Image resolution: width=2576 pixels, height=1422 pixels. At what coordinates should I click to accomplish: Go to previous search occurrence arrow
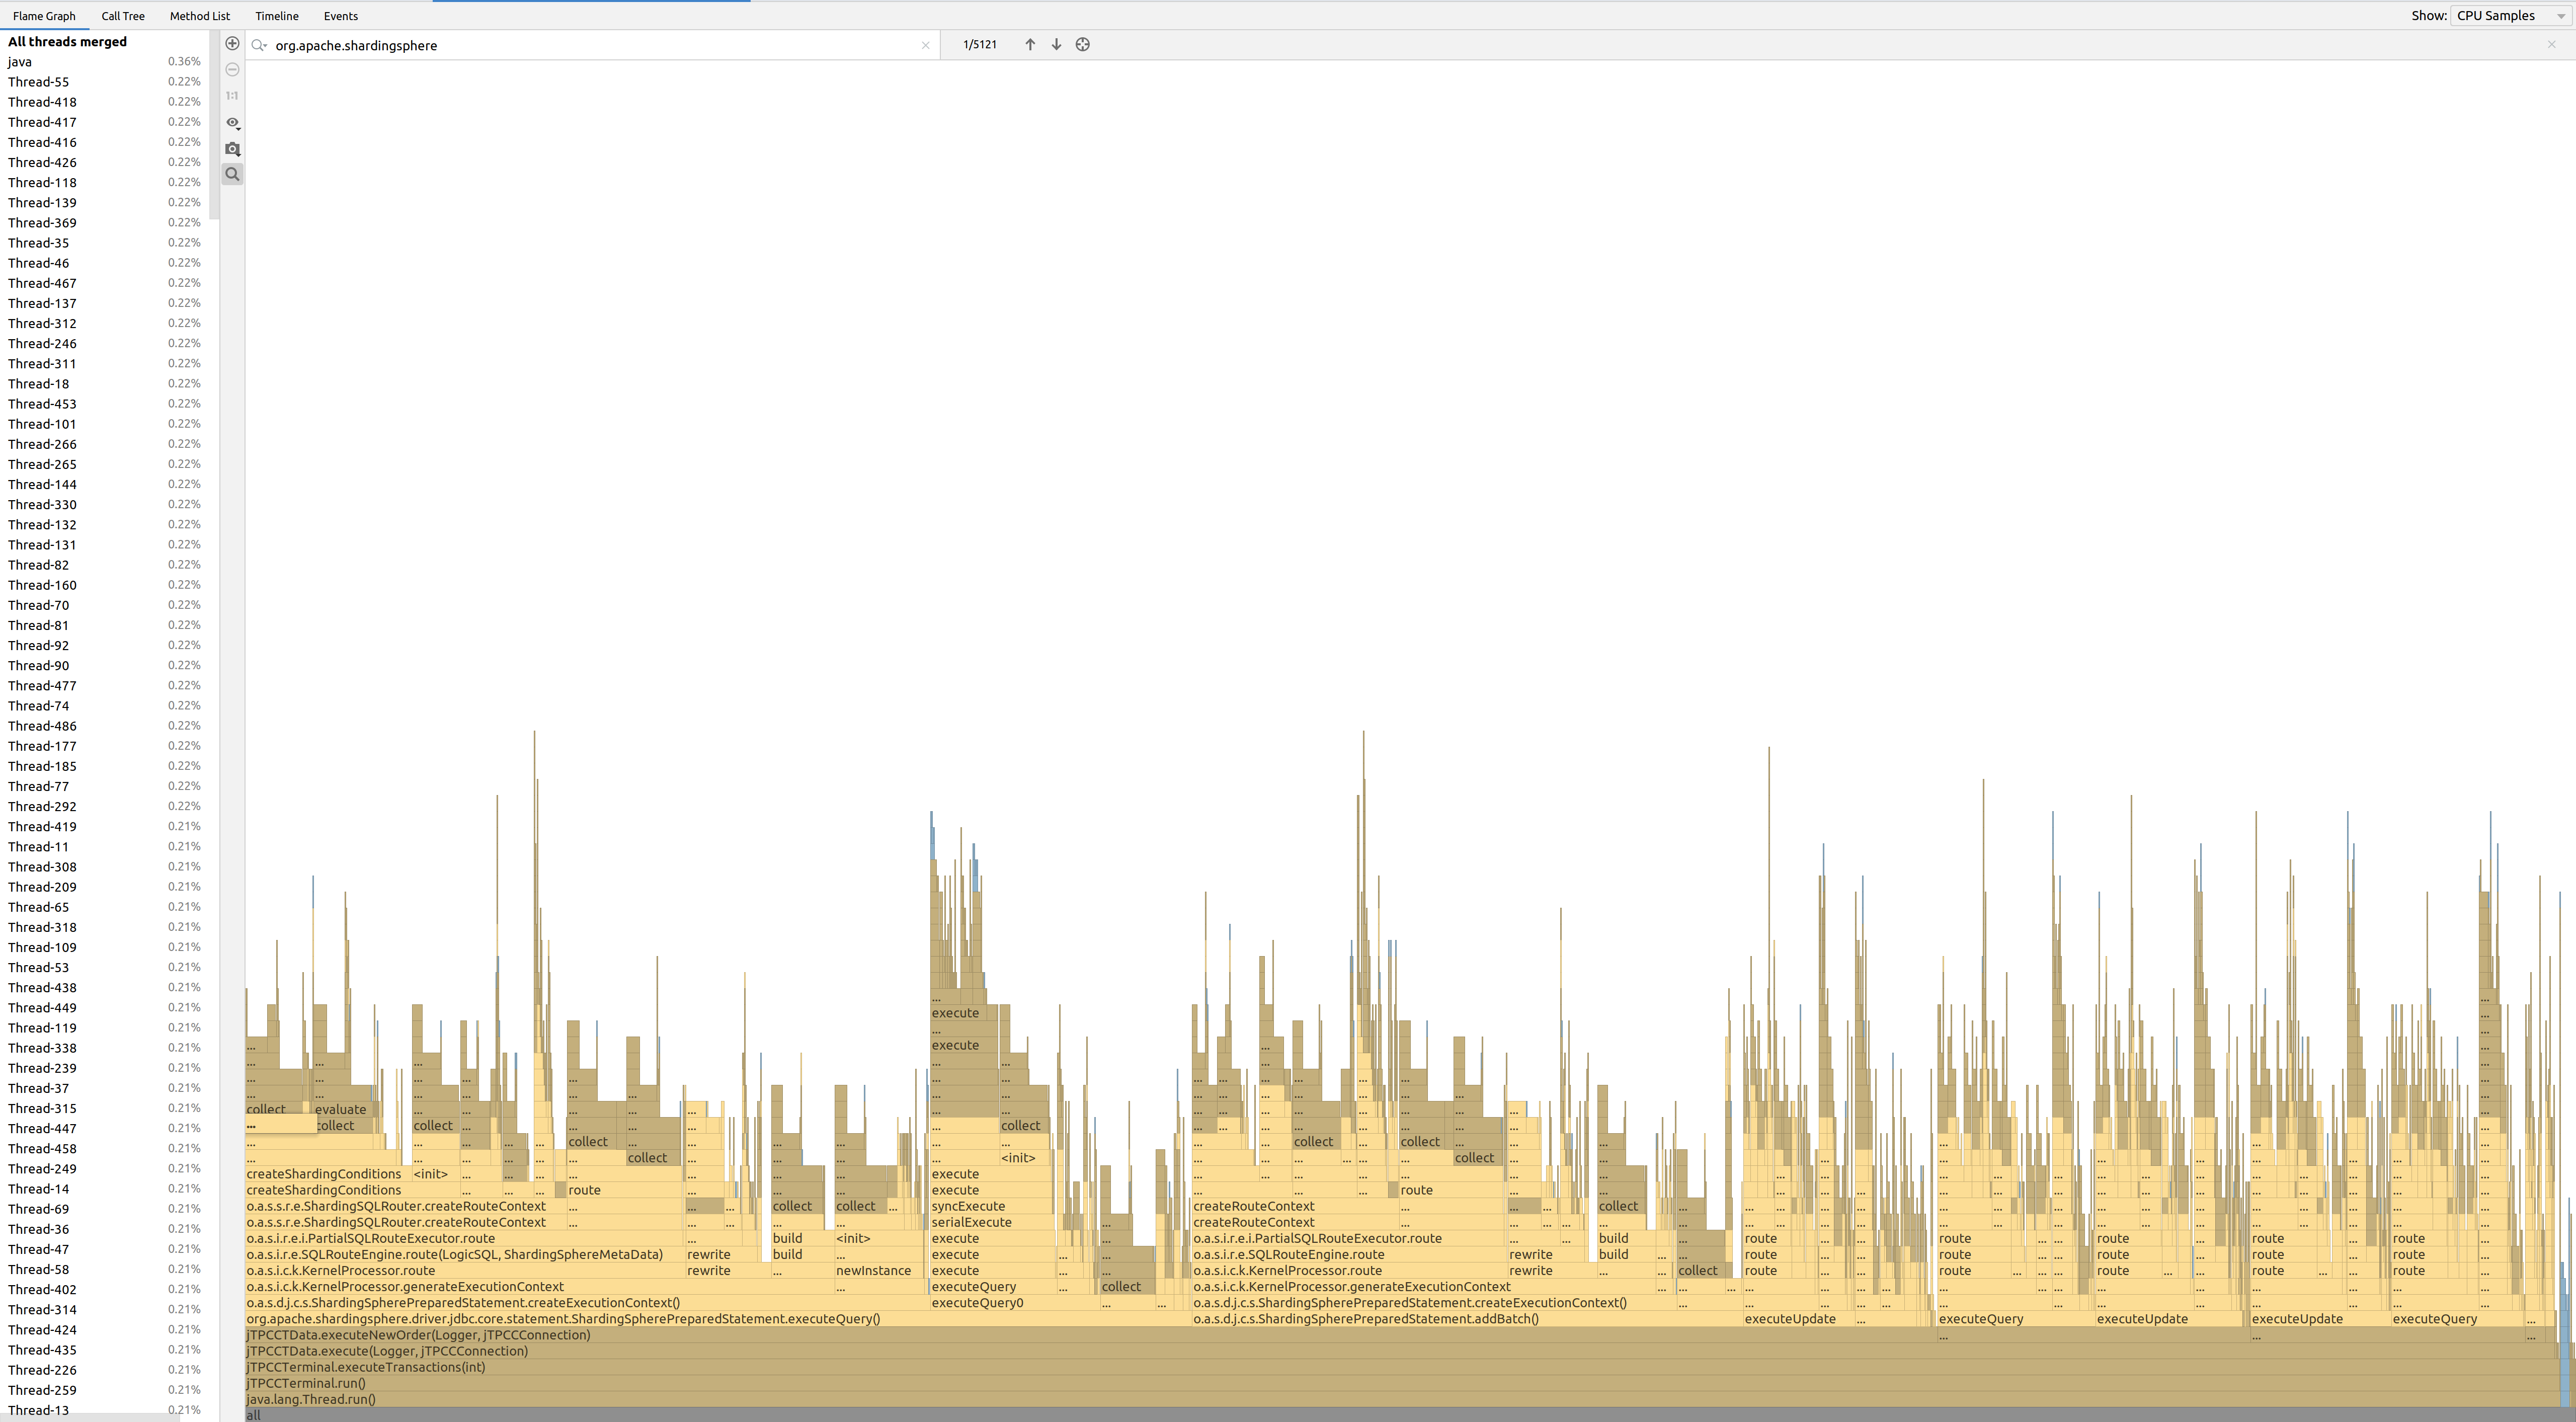[x=1030, y=45]
